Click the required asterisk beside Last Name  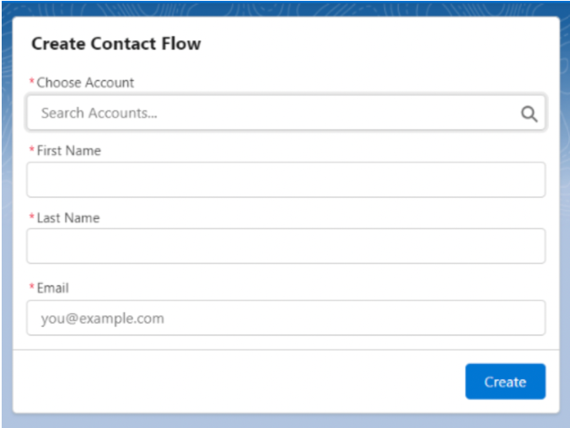32,217
